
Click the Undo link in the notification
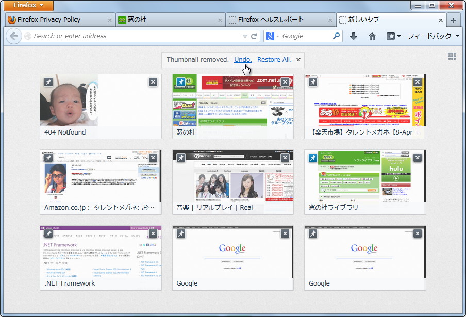click(242, 59)
